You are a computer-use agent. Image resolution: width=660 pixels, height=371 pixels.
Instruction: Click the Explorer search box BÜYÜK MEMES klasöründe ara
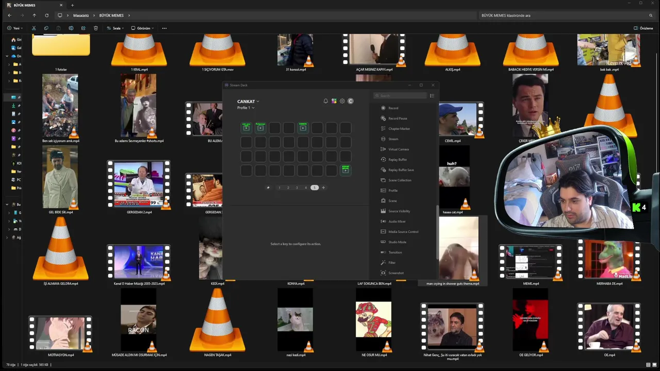click(x=566, y=15)
